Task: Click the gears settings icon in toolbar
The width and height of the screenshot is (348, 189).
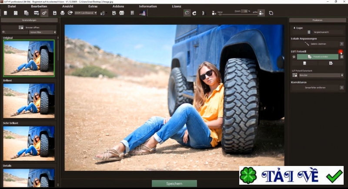Action: (44, 13)
